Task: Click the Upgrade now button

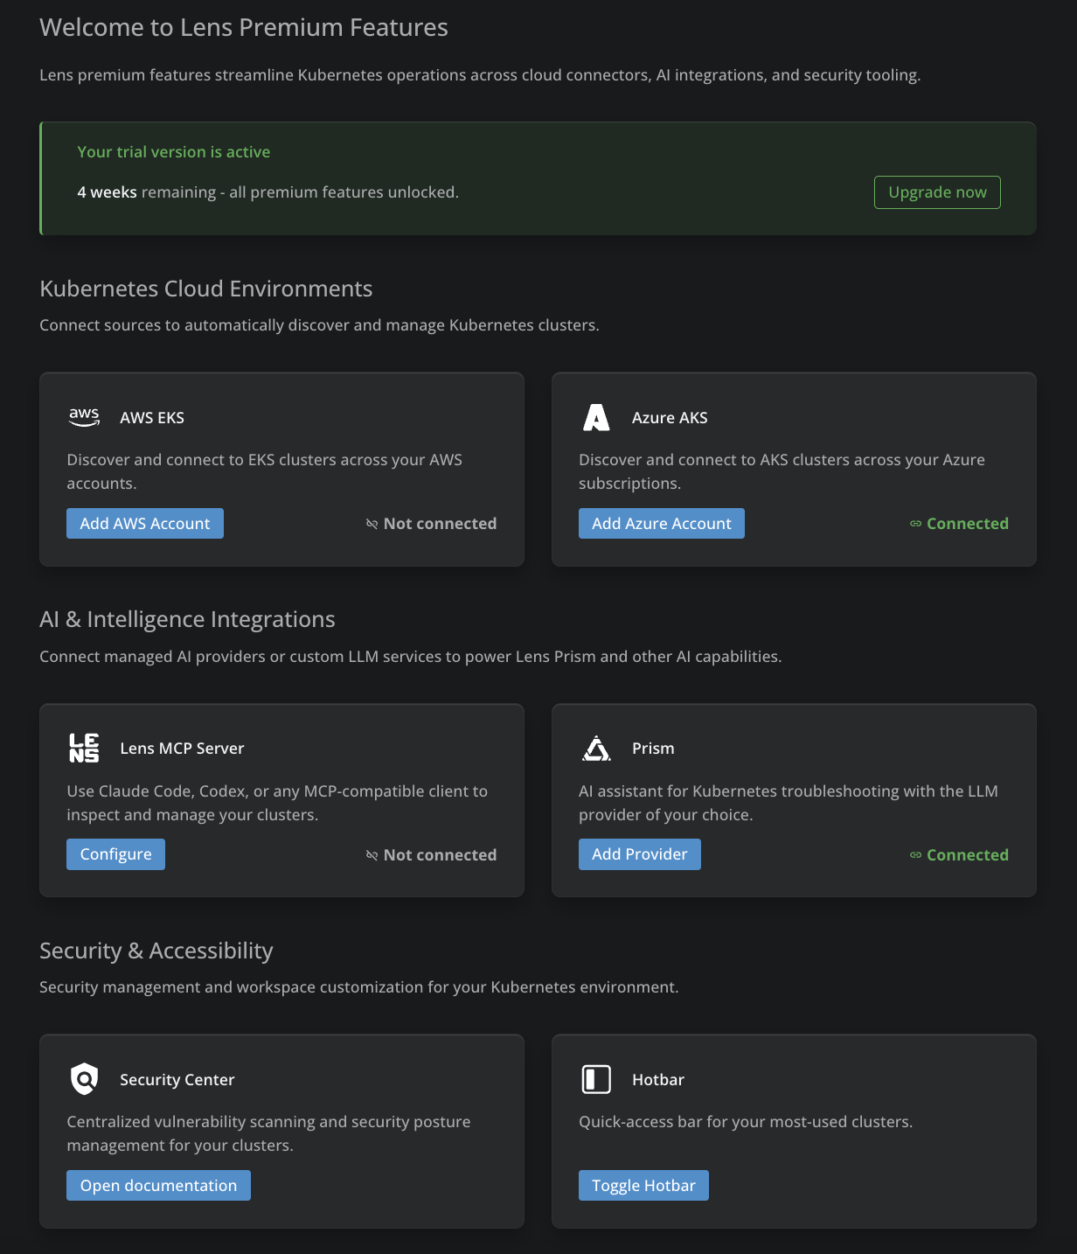Action: tap(937, 192)
